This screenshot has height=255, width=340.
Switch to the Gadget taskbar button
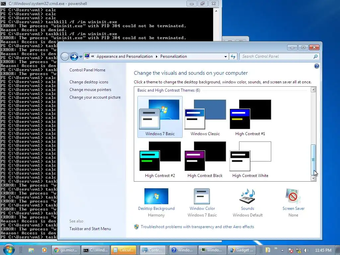[242, 250]
